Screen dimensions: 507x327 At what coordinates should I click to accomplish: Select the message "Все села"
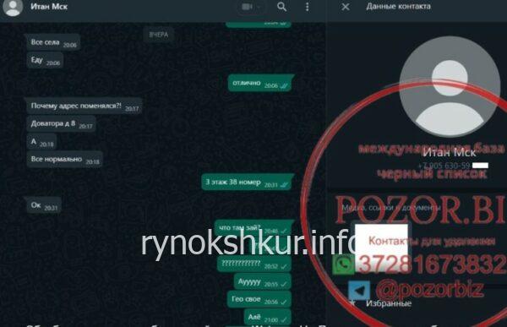(x=53, y=42)
